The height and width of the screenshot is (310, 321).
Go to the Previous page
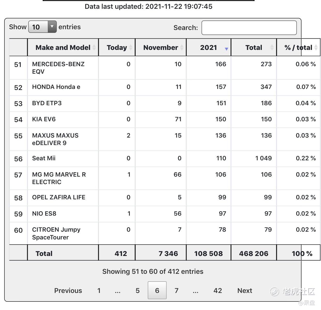[x=68, y=291]
